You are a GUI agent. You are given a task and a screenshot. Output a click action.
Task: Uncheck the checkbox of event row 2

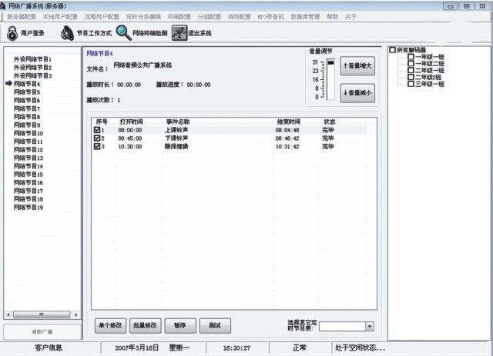97,138
